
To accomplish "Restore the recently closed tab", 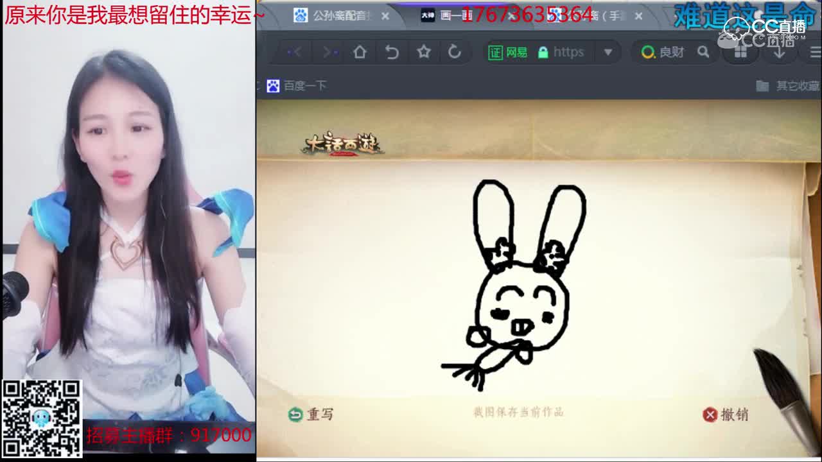I will (392, 52).
